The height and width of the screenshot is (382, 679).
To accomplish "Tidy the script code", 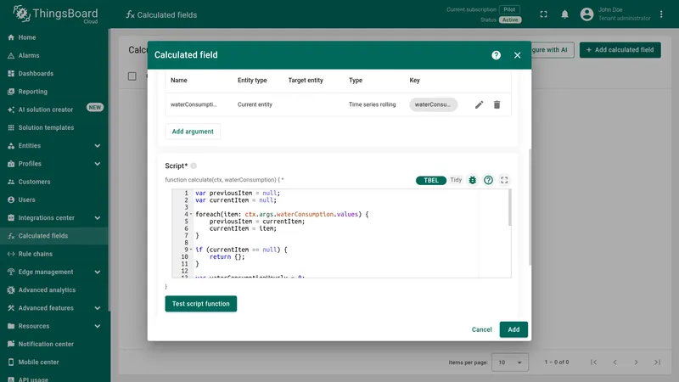I will click(x=456, y=180).
